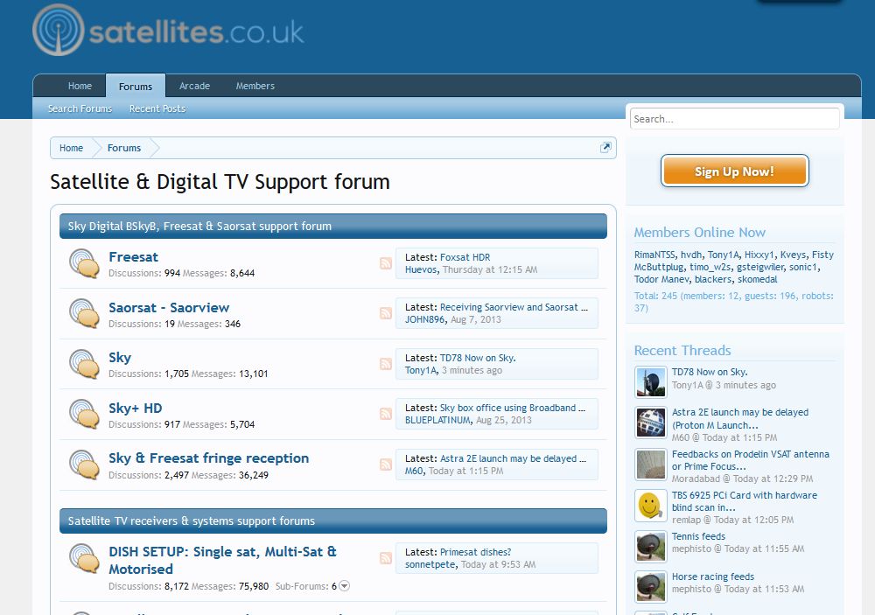Open the RSS feed for Sky+ HD
875x615 pixels.
coord(386,414)
